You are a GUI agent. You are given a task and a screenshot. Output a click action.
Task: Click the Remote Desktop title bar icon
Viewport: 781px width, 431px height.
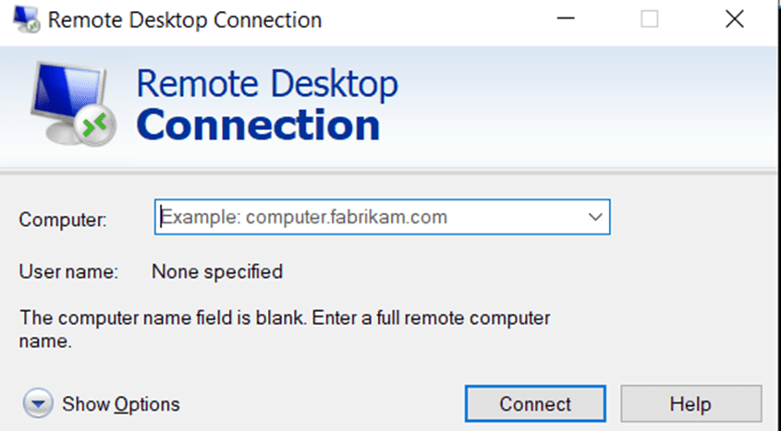point(26,19)
